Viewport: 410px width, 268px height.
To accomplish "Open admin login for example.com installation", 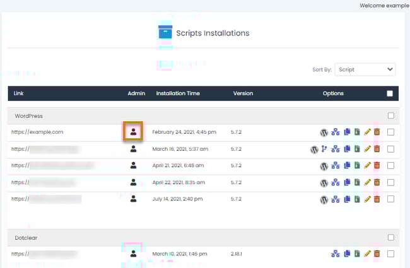I will point(133,132).
